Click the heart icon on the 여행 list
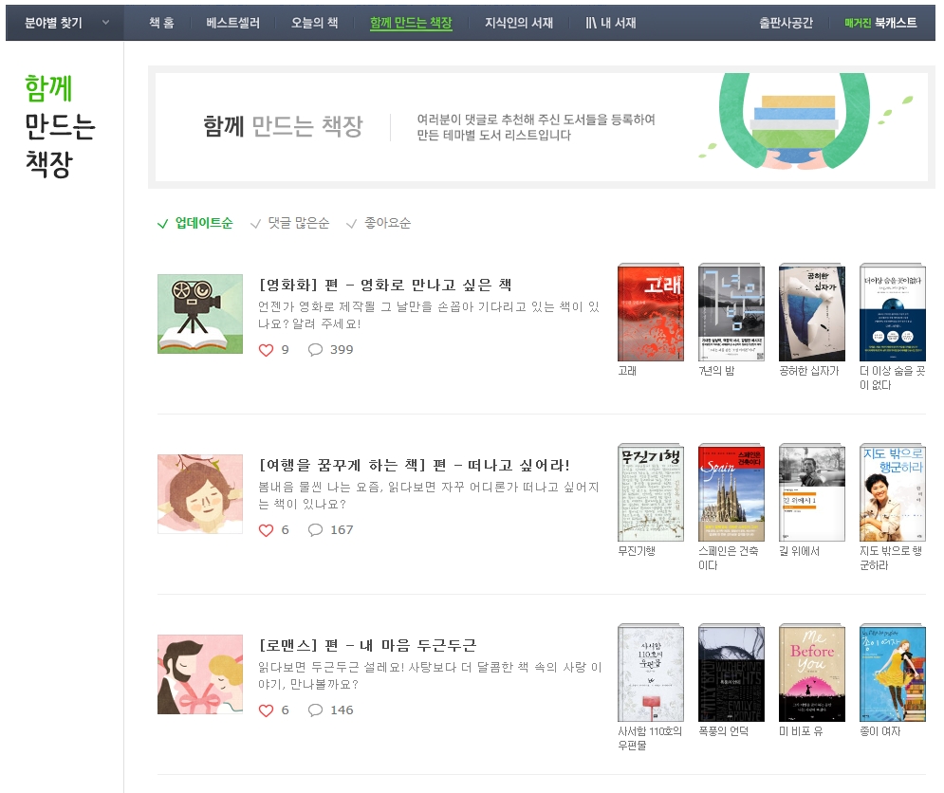 (266, 530)
